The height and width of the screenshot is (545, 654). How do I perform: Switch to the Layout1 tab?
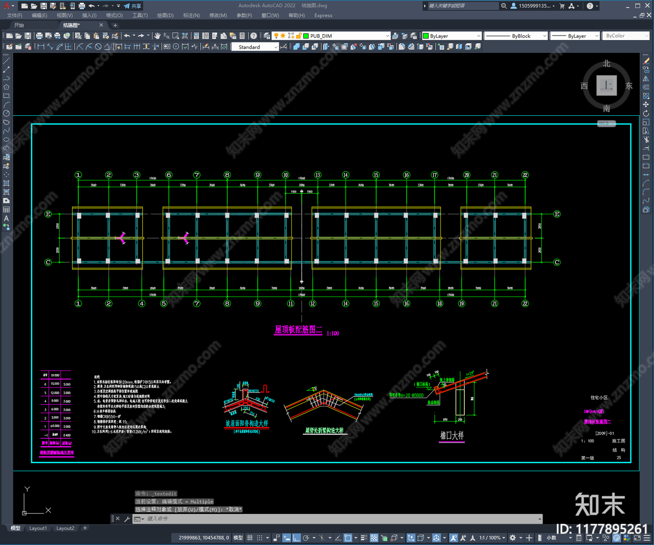pos(38,528)
